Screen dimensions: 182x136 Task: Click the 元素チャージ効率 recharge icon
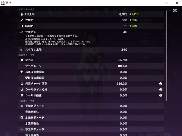tap(22, 84)
